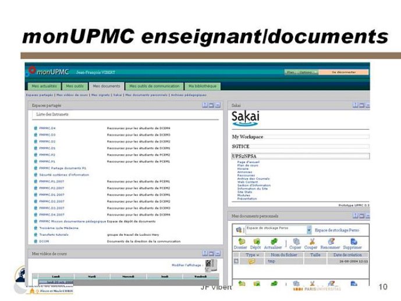Click the Supprimer delete icon
Screen dimensions: 401x301
tap(353, 241)
